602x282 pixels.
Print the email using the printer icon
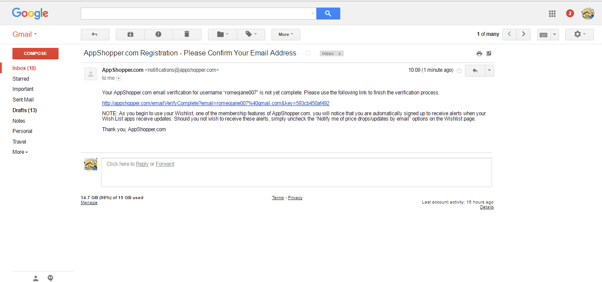tap(479, 54)
